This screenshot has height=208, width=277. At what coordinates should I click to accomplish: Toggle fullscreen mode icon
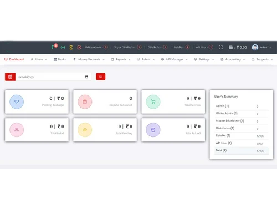click(220, 47)
